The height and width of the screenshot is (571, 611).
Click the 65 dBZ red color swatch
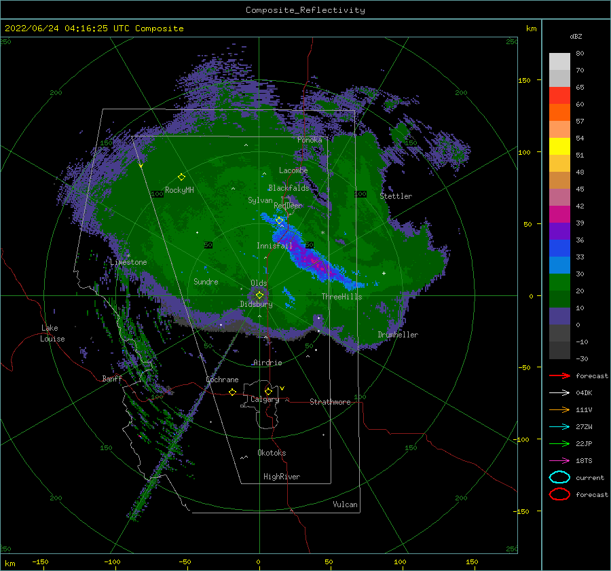click(559, 96)
